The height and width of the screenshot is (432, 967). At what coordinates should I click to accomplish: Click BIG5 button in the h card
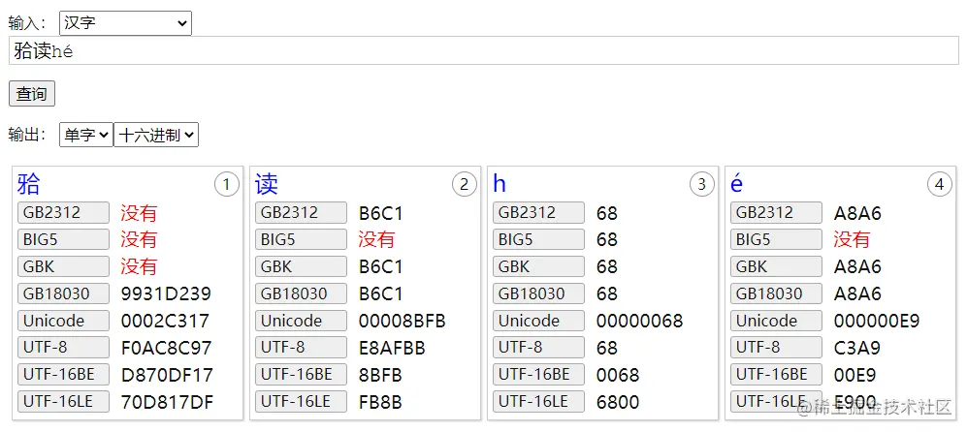(538, 239)
